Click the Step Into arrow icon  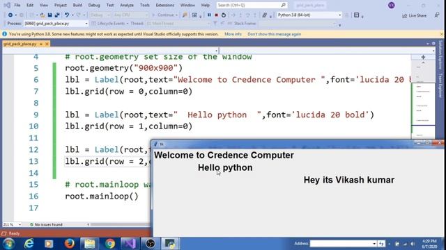[x=240, y=15]
